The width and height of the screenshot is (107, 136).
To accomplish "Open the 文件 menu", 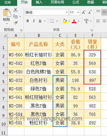I will (8, 2).
